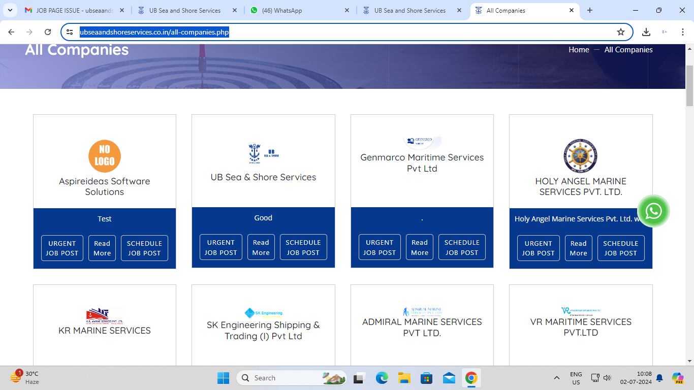The height and width of the screenshot is (390, 694).
Task: Show hidden system tray icons
Action: [557, 378]
